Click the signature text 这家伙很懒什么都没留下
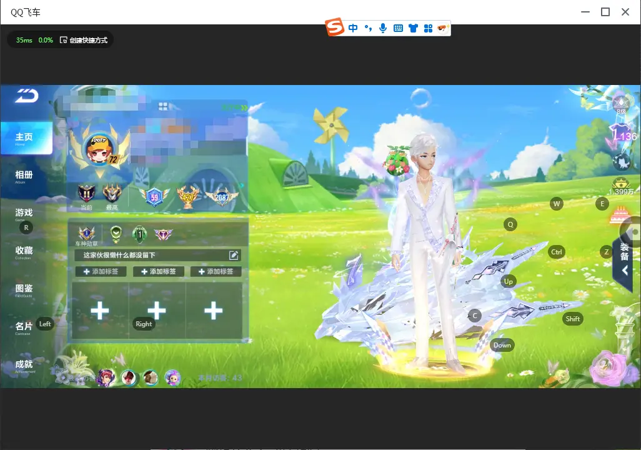Image resolution: width=641 pixels, height=450 pixels. (x=119, y=255)
